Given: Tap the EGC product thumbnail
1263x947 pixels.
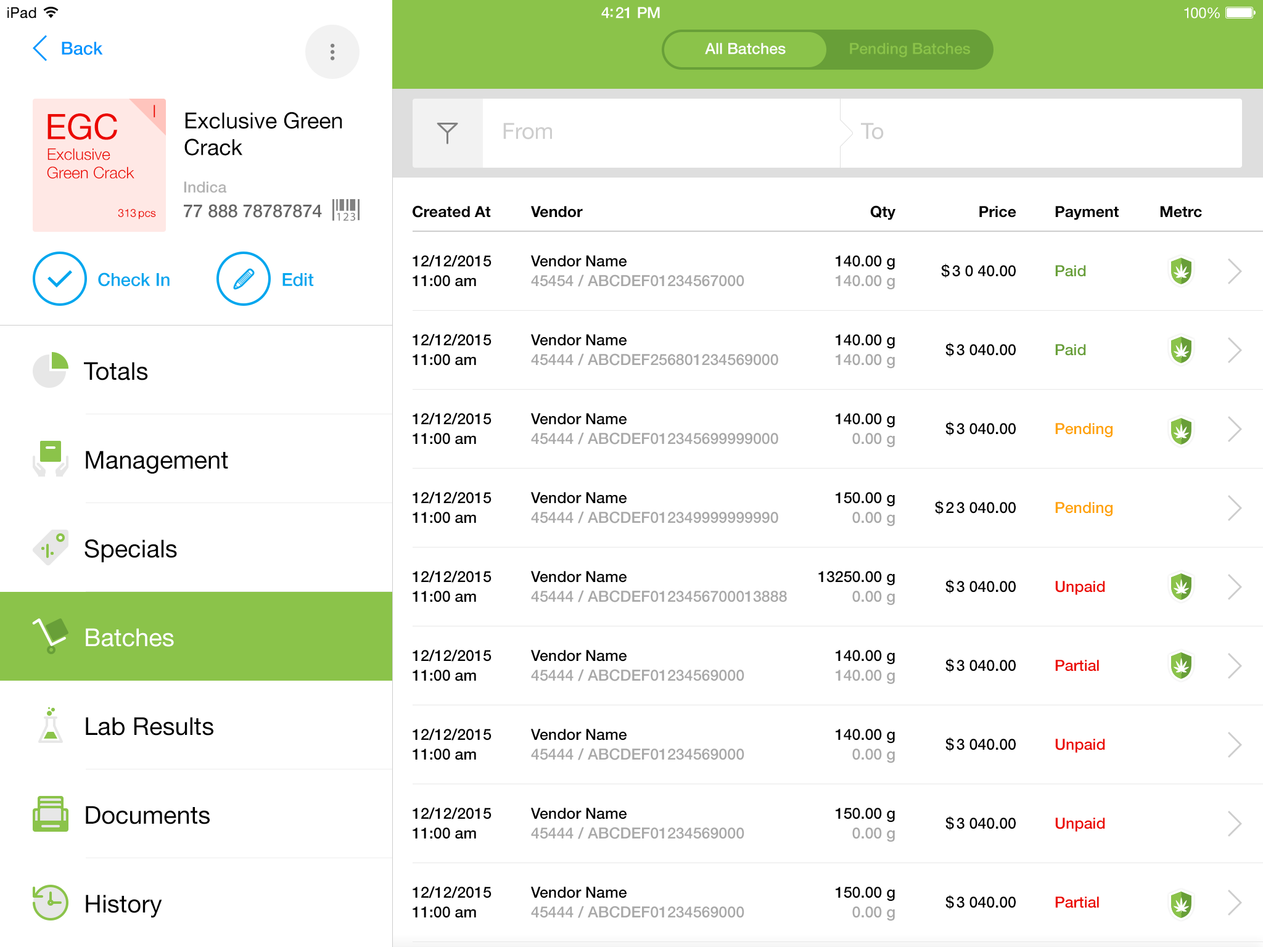Looking at the screenshot, I should (99, 165).
